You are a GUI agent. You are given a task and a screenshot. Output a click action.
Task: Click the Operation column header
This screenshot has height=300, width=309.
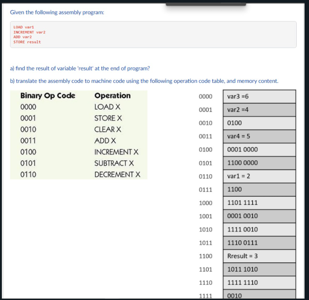tap(114, 96)
